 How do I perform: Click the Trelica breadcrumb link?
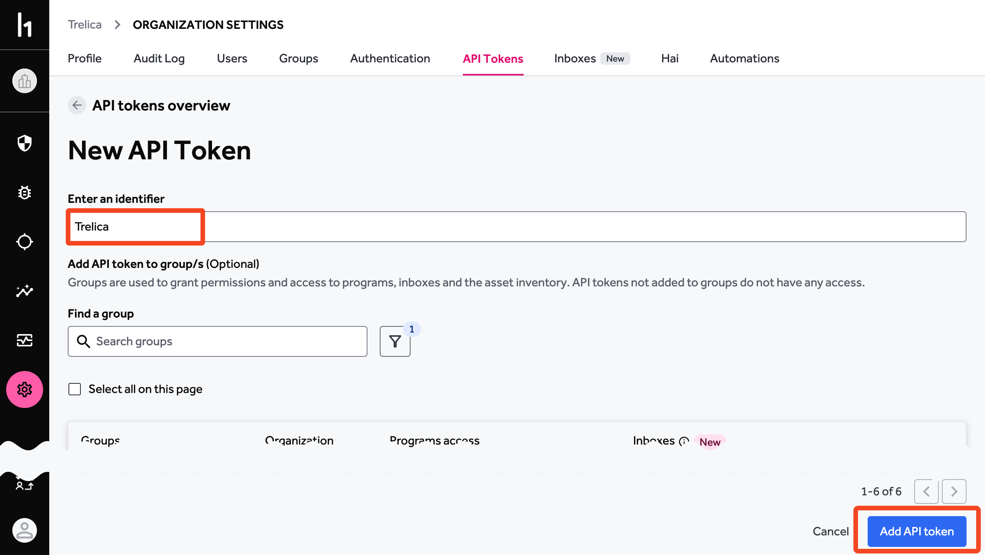tap(85, 25)
